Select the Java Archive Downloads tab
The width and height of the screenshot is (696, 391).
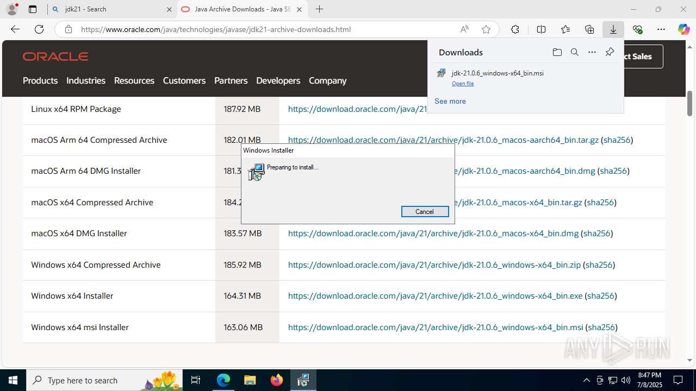click(242, 9)
